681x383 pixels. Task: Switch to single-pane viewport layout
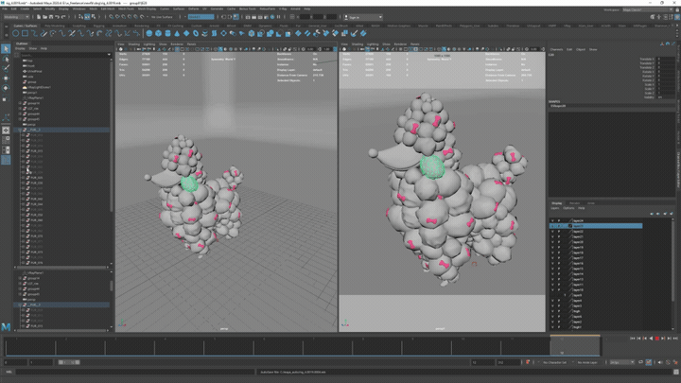[6, 131]
